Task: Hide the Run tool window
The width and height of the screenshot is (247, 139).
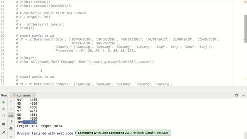Action: click(x=244, y=95)
